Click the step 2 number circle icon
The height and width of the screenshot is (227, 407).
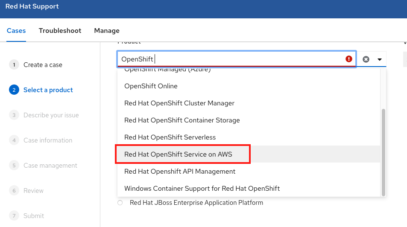[14, 90]
